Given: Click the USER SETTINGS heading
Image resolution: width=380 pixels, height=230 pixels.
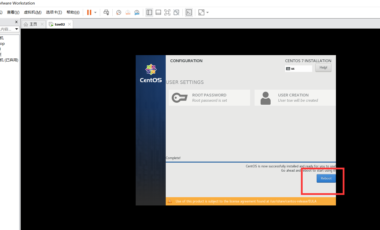Looking at the screenshot, I should tap(185, 82).
